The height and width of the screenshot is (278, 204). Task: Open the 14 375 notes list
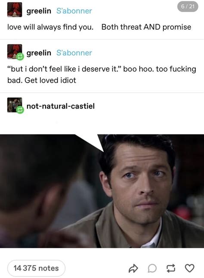click(x=36, y=268)
